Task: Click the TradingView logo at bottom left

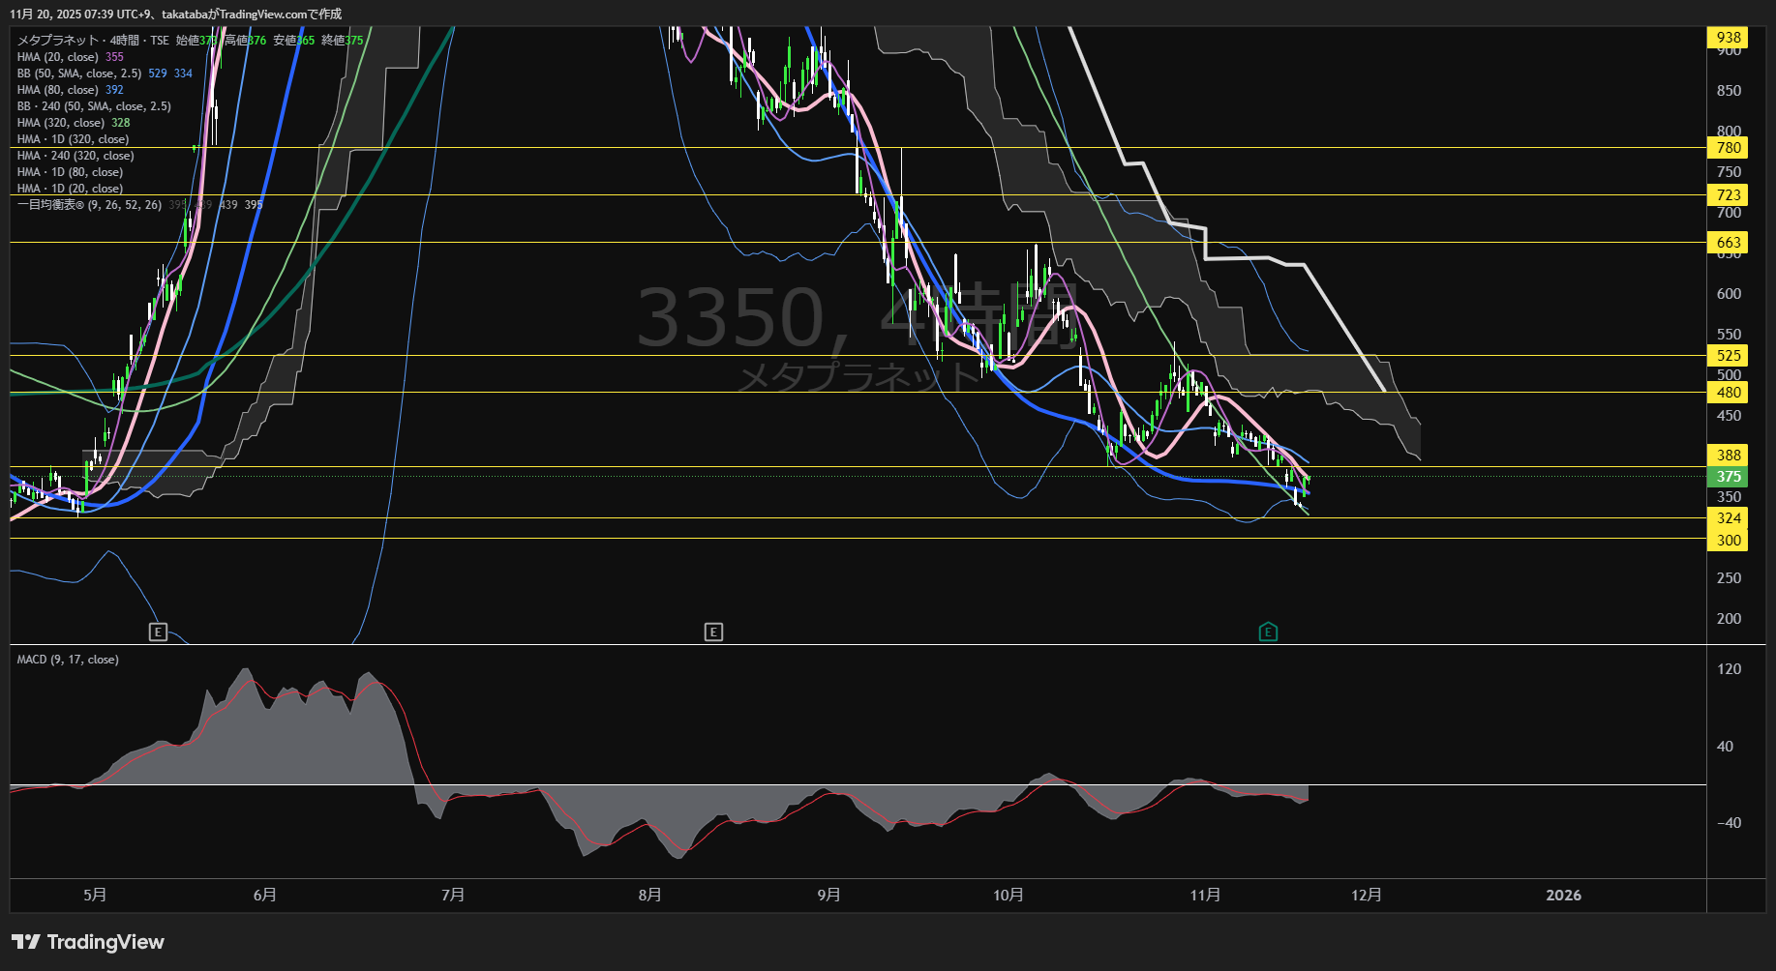Action: click(88, 942)
